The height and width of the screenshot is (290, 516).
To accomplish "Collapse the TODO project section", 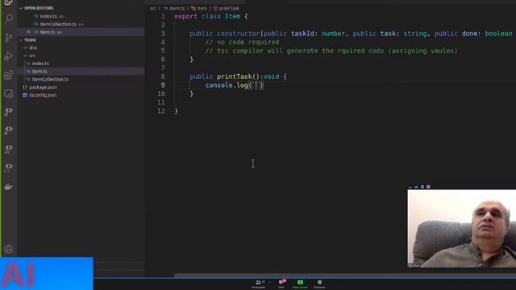I will pyautogui.click(x=27, y=39).
